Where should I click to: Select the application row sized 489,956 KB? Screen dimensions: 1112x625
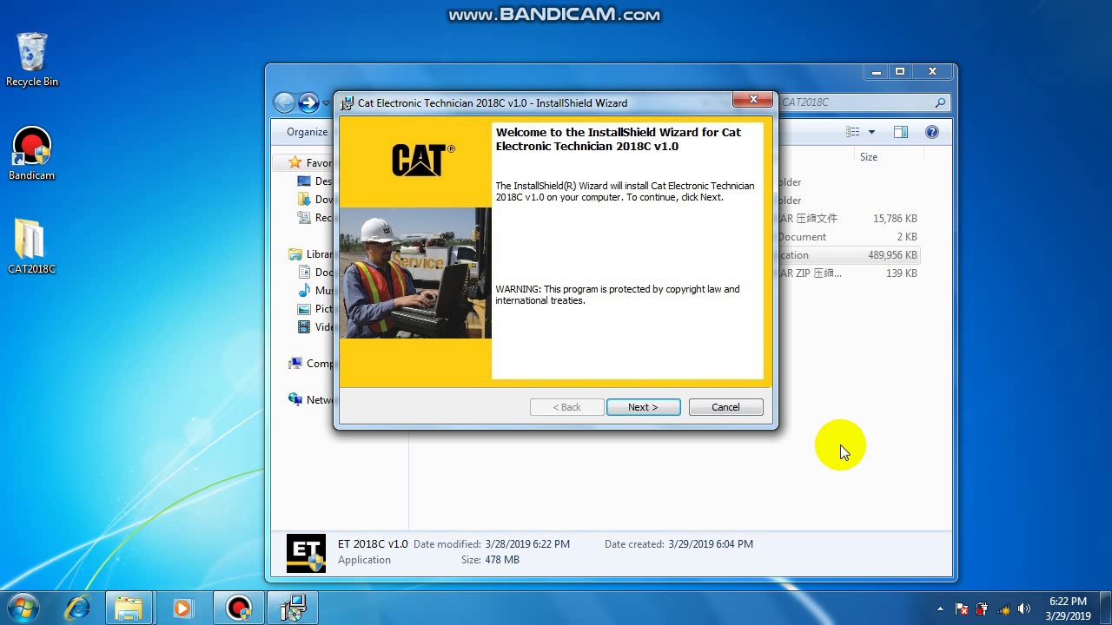(x=850, y=255)
